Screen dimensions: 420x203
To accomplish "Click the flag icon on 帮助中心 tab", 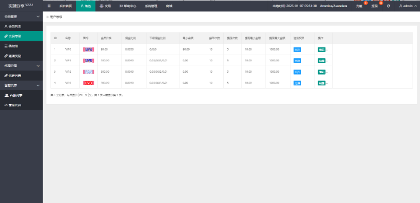I will click(121, 6).
